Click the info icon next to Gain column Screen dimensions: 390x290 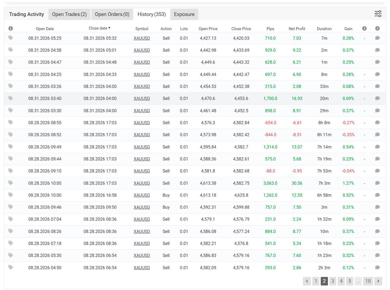(x=364, y=29)
